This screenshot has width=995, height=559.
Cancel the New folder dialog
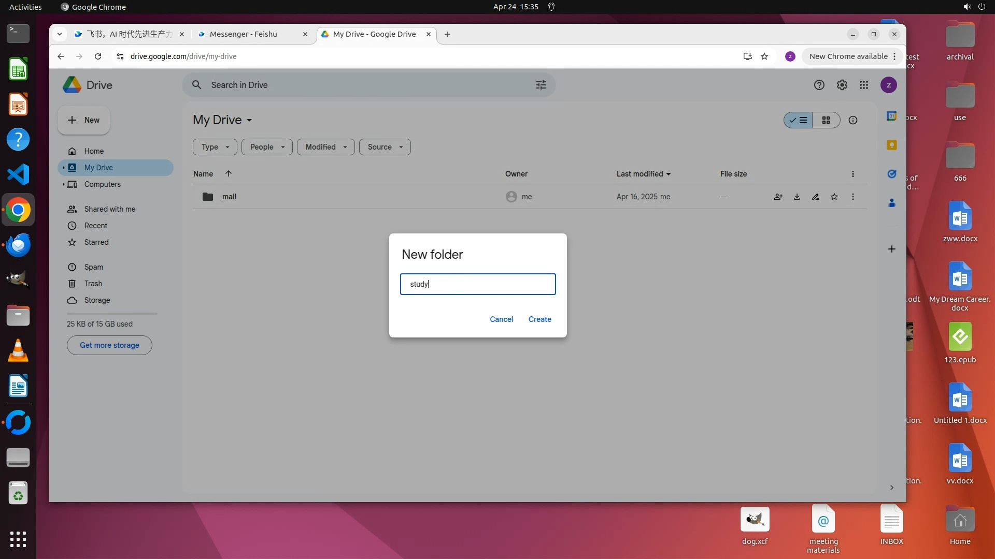click(x=501, y=319)
